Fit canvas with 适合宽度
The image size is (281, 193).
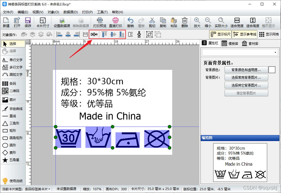point(237,22)
